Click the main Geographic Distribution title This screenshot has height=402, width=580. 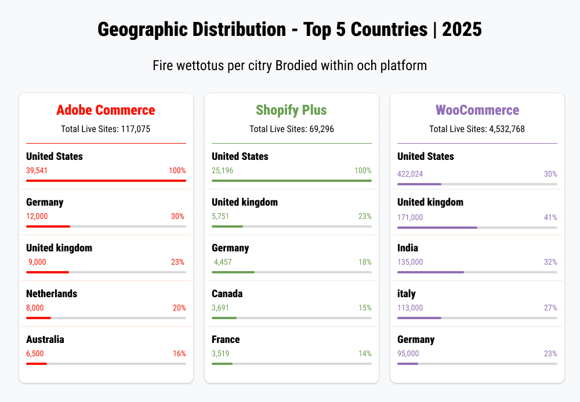(x=289, y=30)
